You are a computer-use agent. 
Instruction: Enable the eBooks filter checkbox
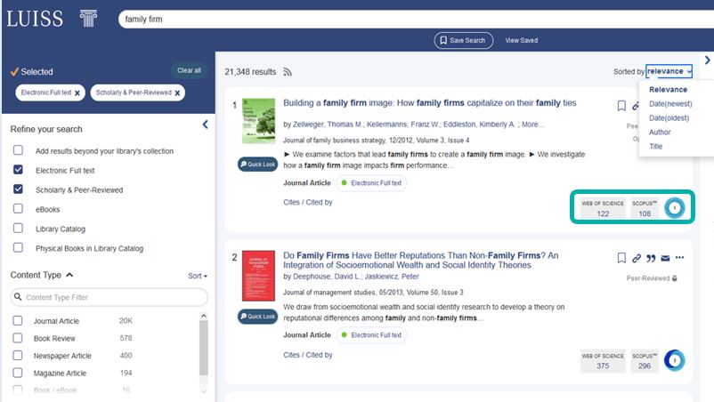18,209
